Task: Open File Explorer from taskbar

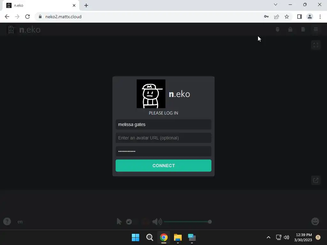Action: click(x=178, y=237)
